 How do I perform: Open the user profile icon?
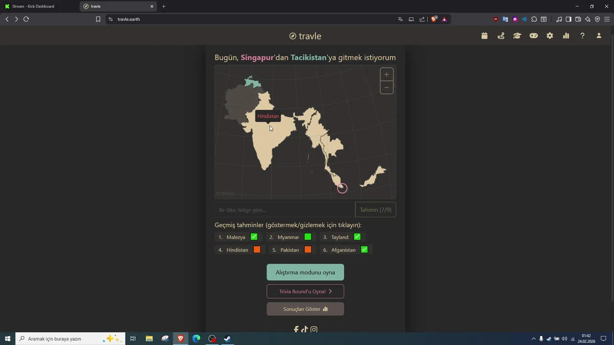point(599,36)
